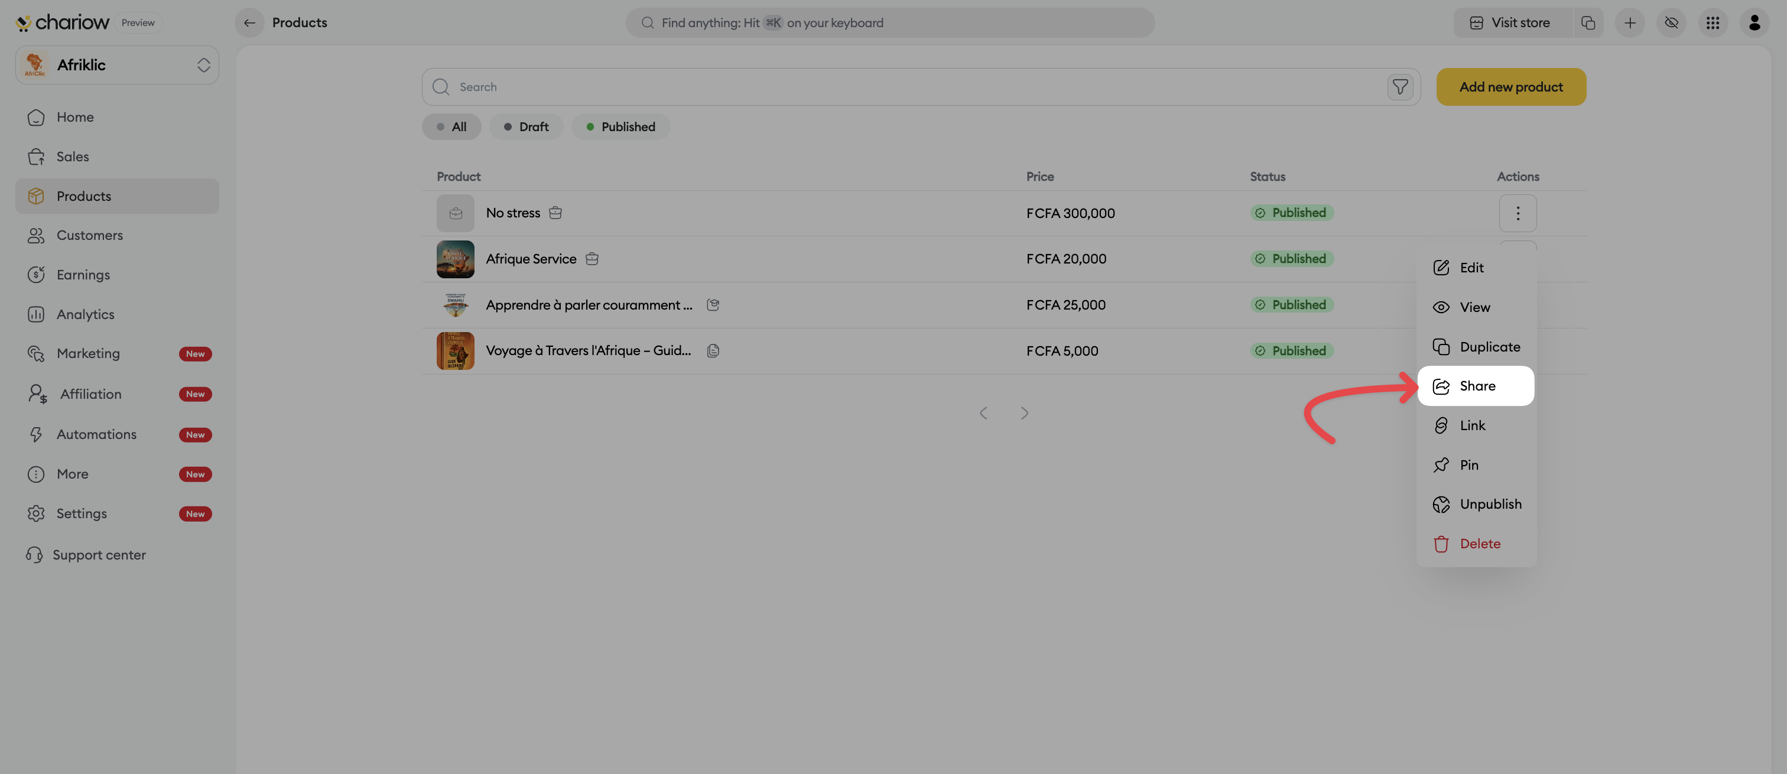This screenshot has width=1787, height=774.
Task: Expand the Afriklic store switcher
Action: 117,65
